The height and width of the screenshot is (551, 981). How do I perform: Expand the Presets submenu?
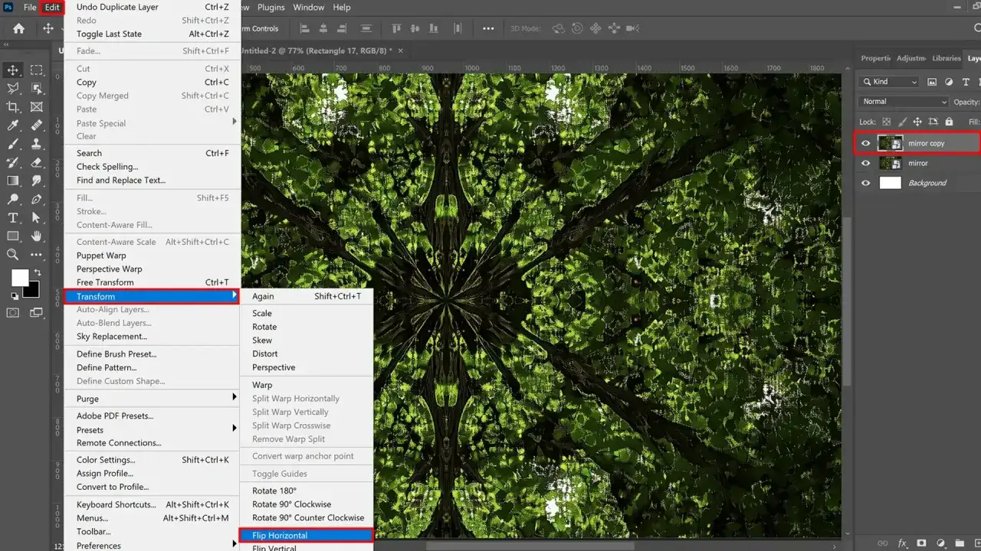coord(153,430)
